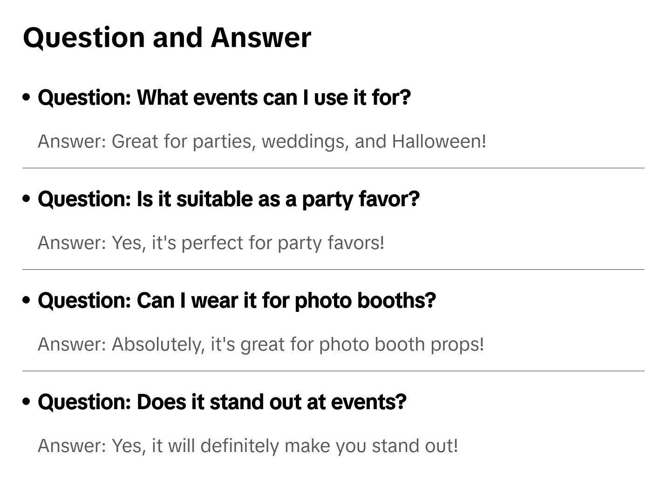Click the bullet before the stand out question
The height and width of the screenshot is (499, 667).
click(x=27, y=402)
